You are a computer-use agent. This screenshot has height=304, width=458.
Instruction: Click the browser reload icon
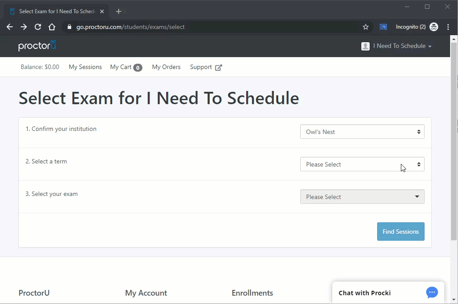38,27
